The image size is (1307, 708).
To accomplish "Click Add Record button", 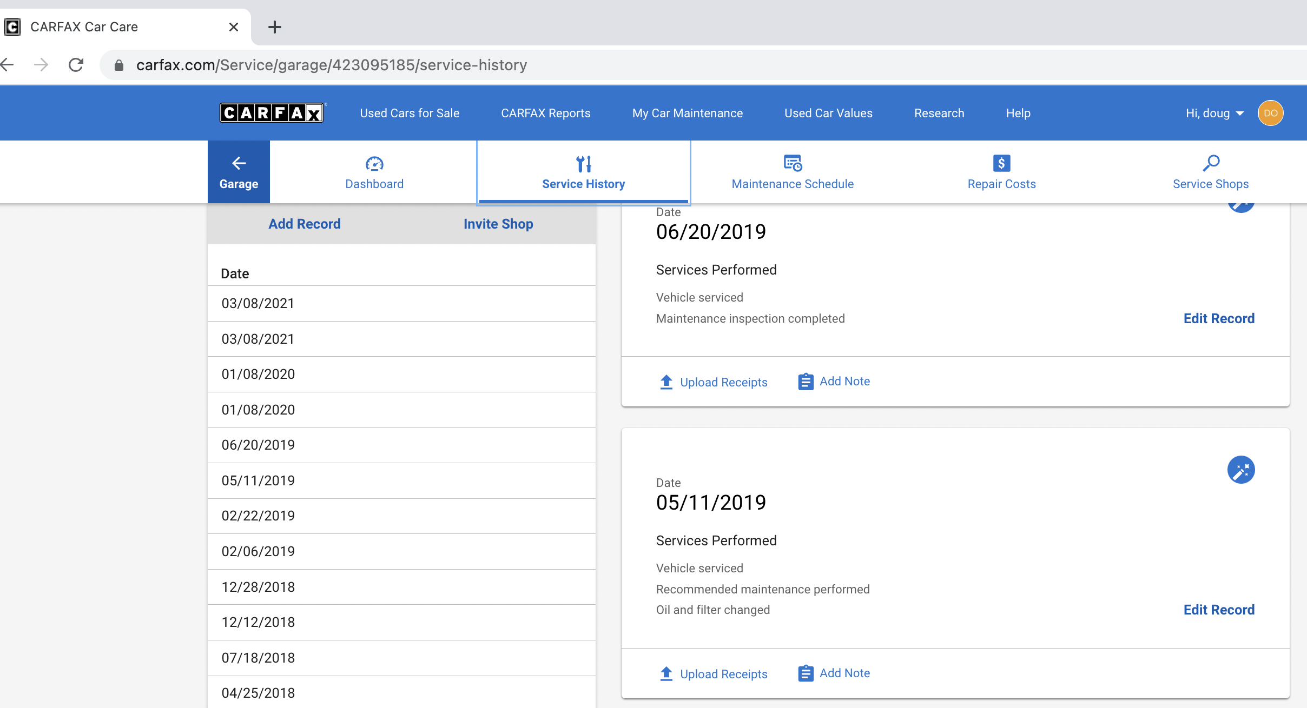I will [305, 224].
